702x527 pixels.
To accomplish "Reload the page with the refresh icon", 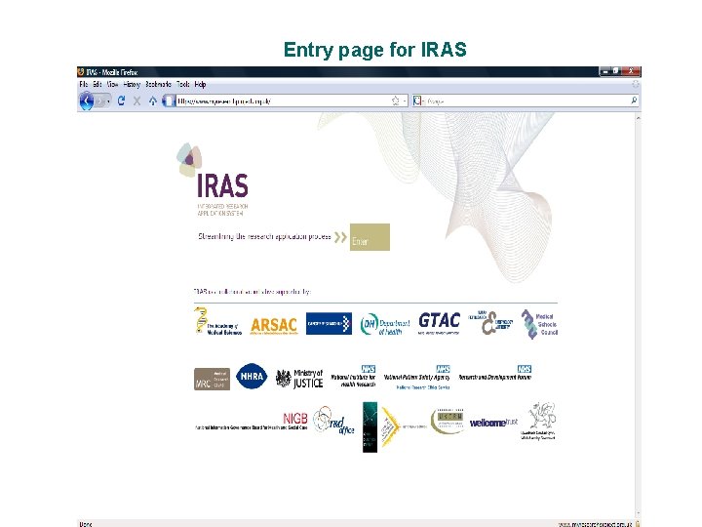I will pos(121,101).
